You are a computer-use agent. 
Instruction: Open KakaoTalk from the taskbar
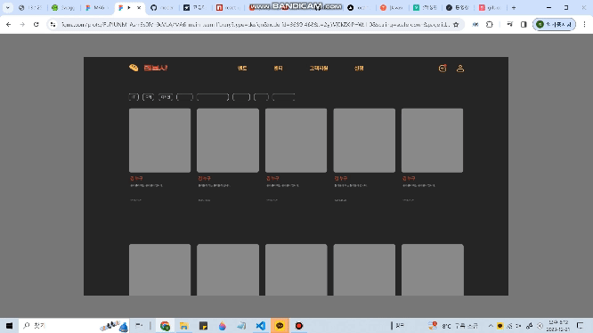280,326
